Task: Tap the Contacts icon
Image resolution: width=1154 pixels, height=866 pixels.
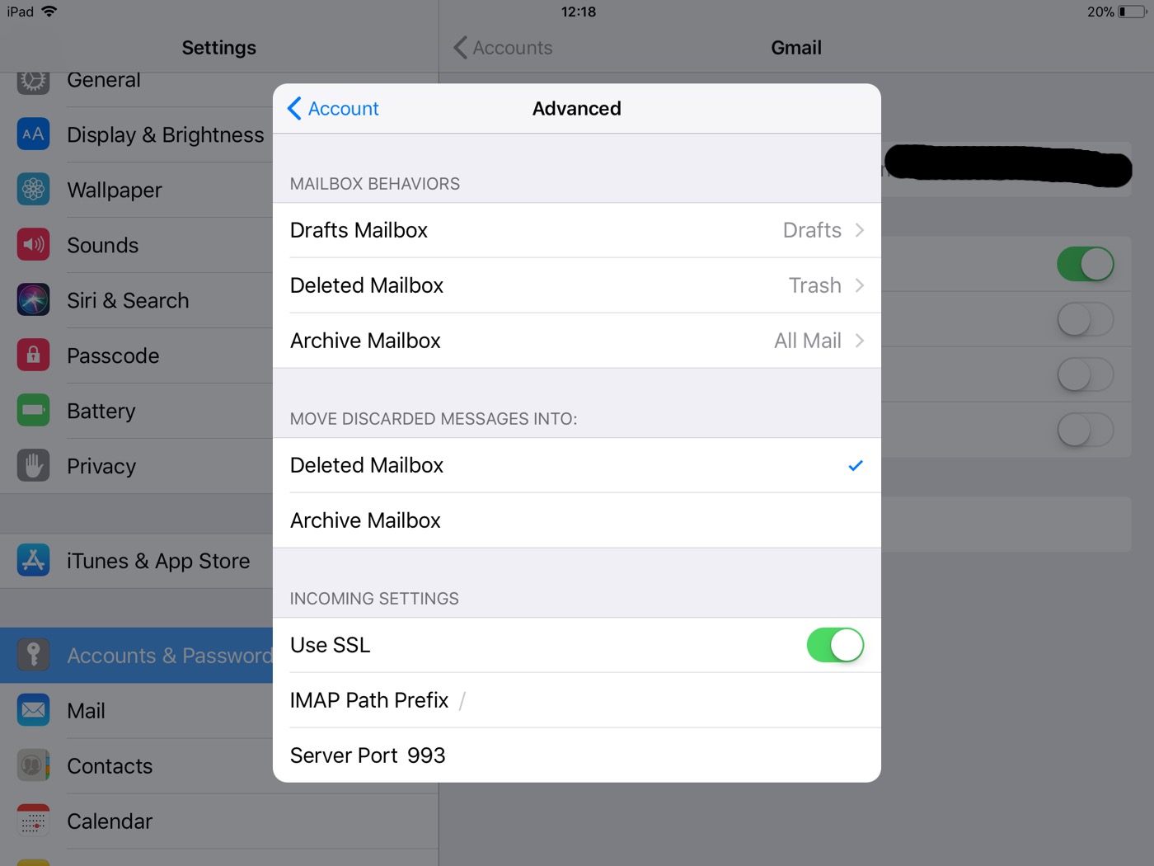Action: (x=33, y=766)
